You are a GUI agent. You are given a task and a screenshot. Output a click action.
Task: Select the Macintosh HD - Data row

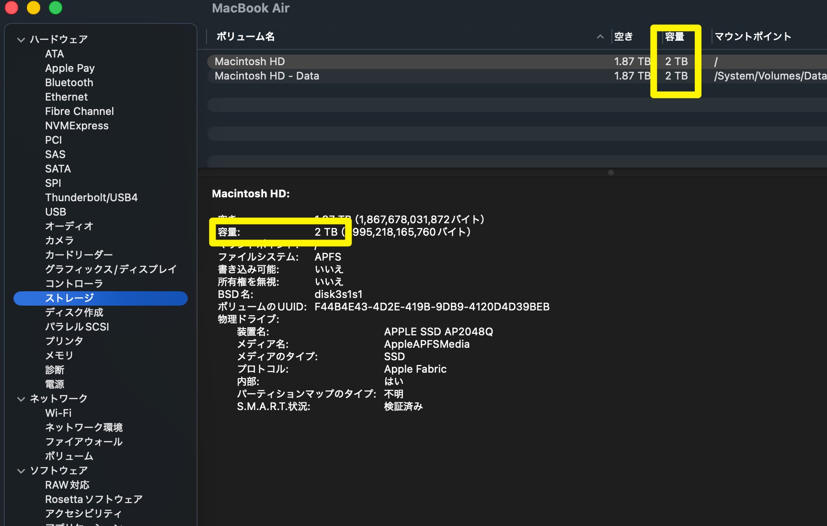[407, 76]
